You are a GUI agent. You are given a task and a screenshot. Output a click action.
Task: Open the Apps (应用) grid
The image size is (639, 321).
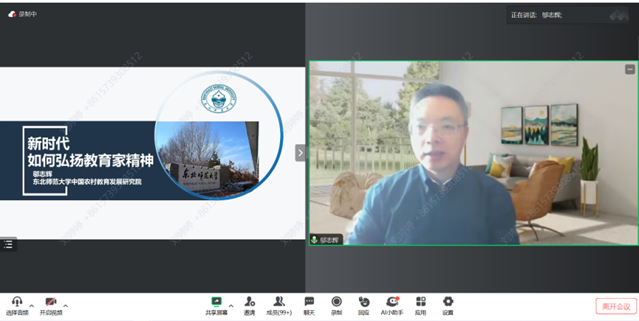tap(420, 303)
